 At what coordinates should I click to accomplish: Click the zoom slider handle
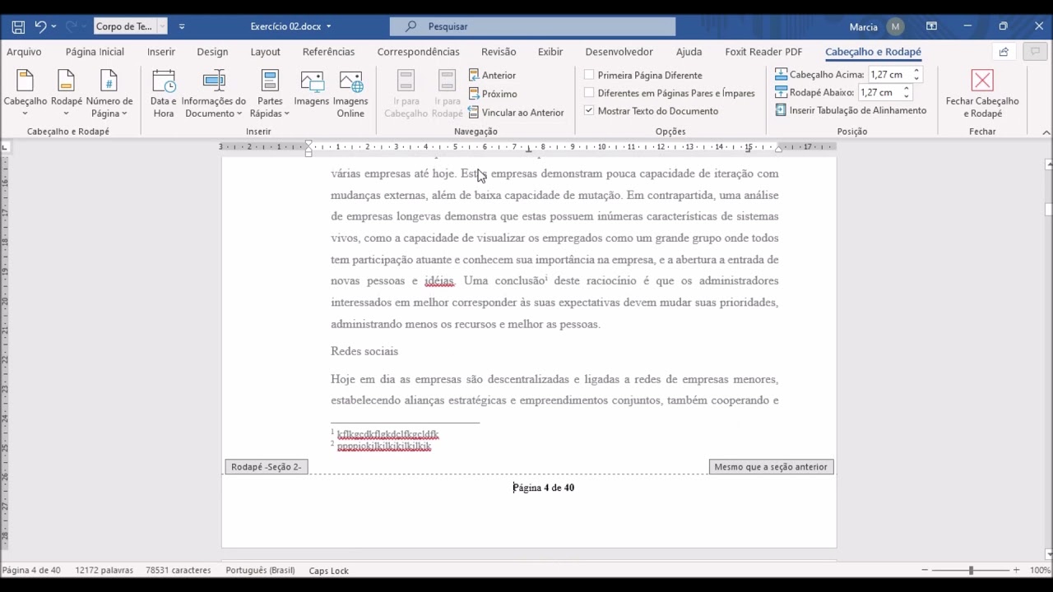point(971,571)
